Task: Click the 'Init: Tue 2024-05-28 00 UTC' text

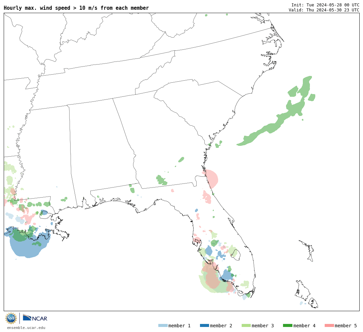Action: pyautogui.click(x=325, y=5)
